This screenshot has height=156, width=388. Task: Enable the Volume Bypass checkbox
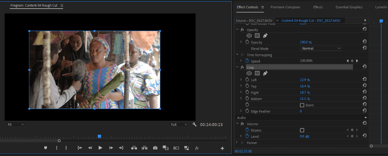(x=302, y=130)
